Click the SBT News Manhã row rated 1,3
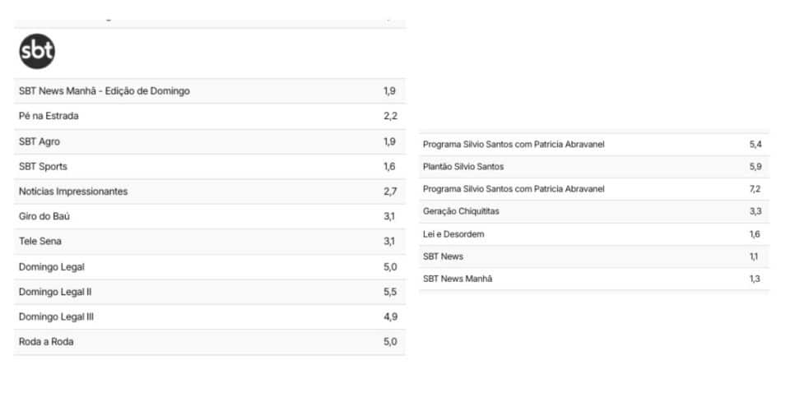This screenshot has width=795, height=397. tap(594, 279)
